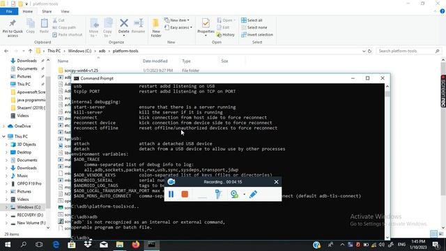Image resolution: width=446 pixels, height=251 pixels.
Task: Sort by the Date modified column header
Action: coord(155,61)
